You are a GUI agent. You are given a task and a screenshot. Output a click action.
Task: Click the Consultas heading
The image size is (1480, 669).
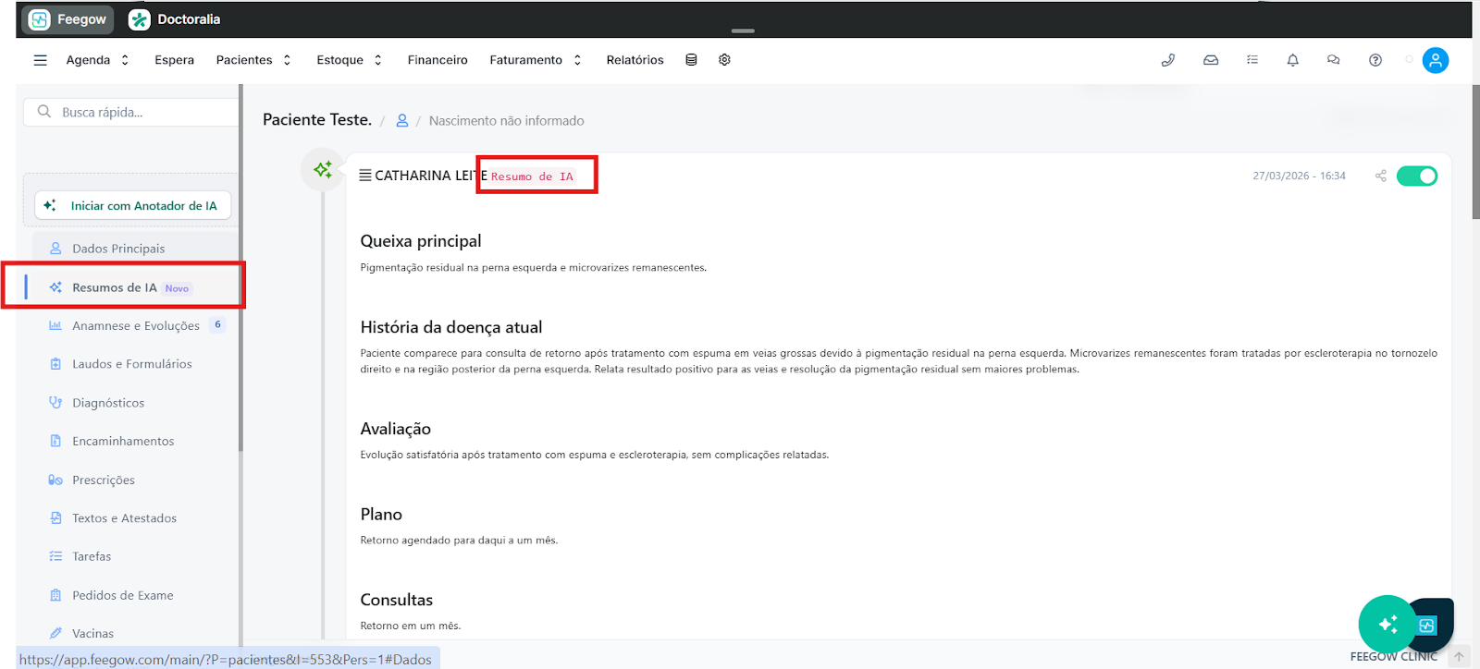(x=397, y=600)
